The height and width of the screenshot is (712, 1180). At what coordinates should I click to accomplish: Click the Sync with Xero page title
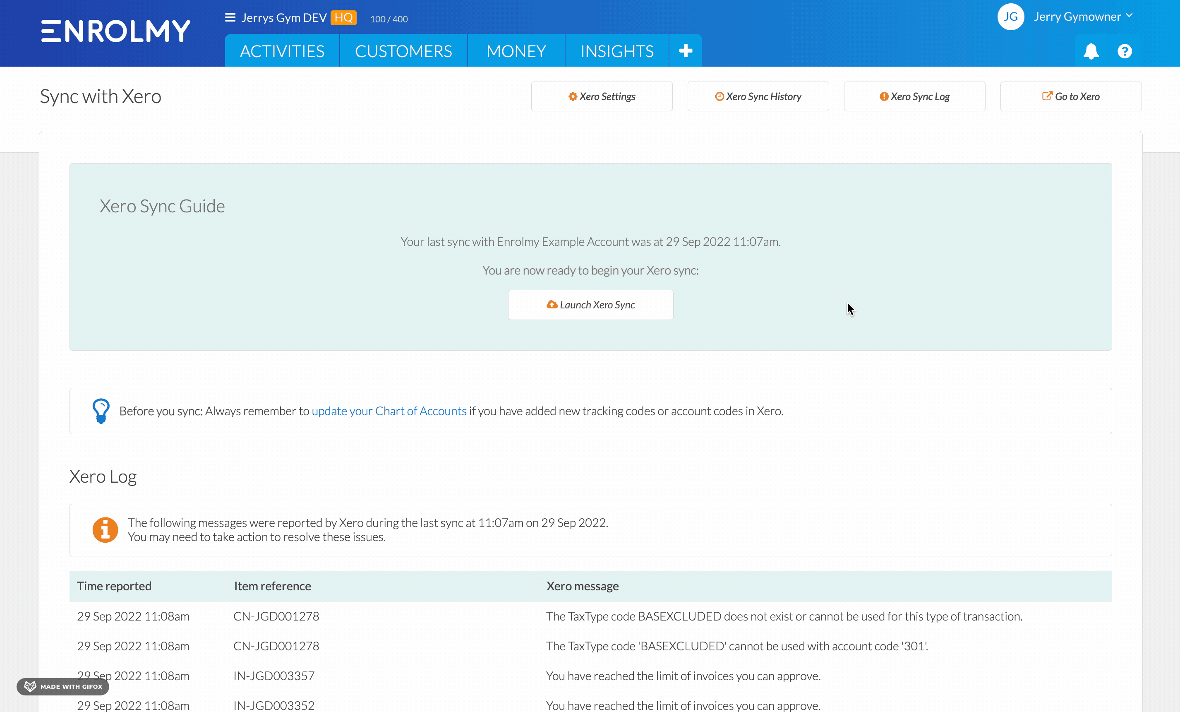coord(101,96)
